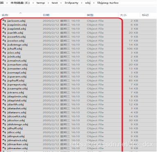The width and height of the screenshot is (157, 152).
Task: Select file name jdicc.obj
Action: (14, 132)
